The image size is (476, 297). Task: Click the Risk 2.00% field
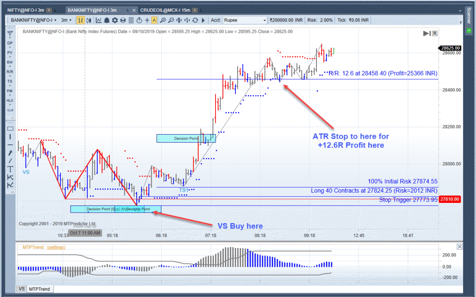coord(320,20)
